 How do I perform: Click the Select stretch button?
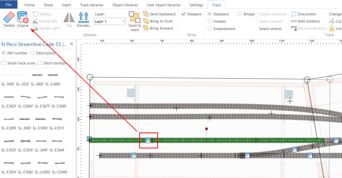click(x=270, y=29)
